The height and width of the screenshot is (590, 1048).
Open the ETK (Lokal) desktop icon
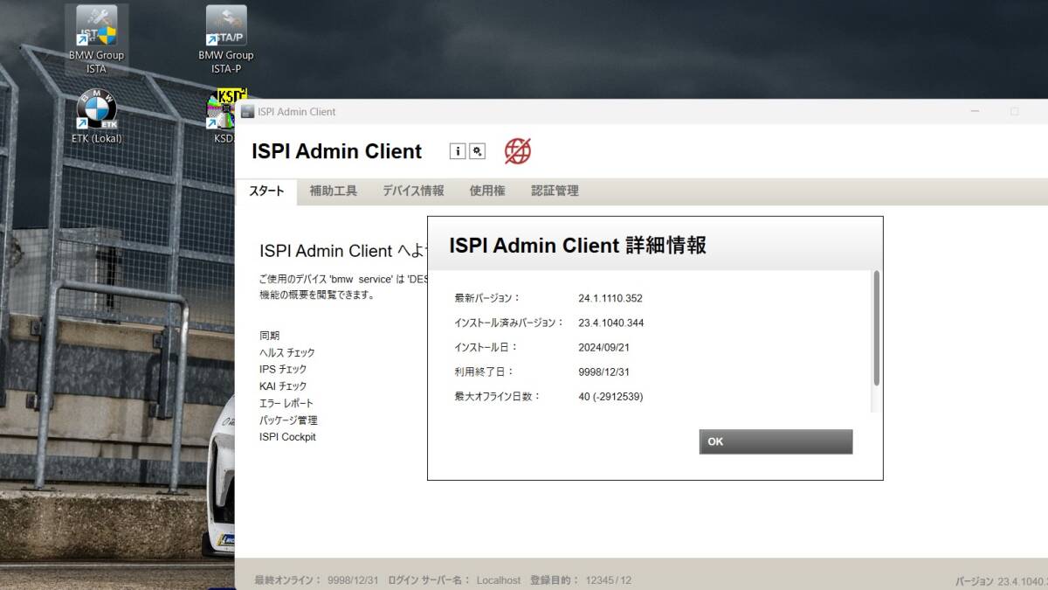pyautogui.click(x=96, y=116)
